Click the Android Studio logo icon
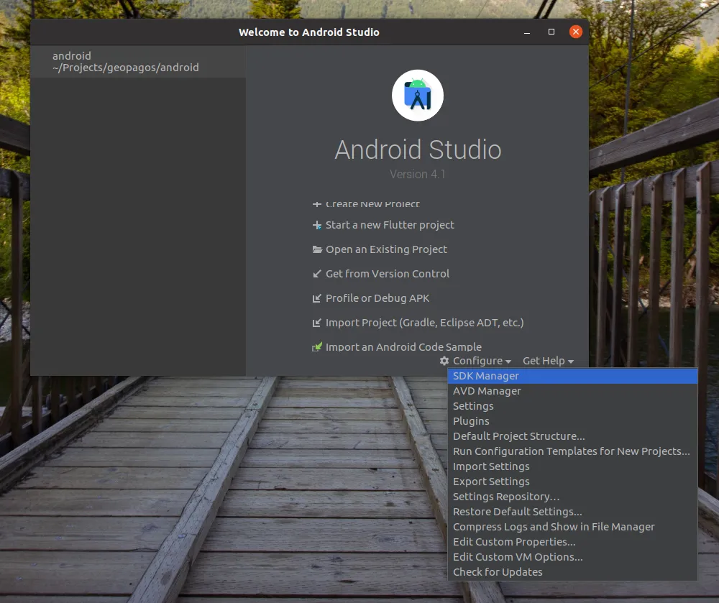This screenshot has width=719, height=603. tap(417, 96)
